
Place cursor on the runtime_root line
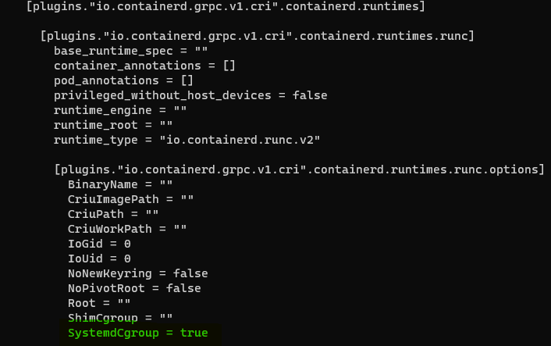pos(113,125)
